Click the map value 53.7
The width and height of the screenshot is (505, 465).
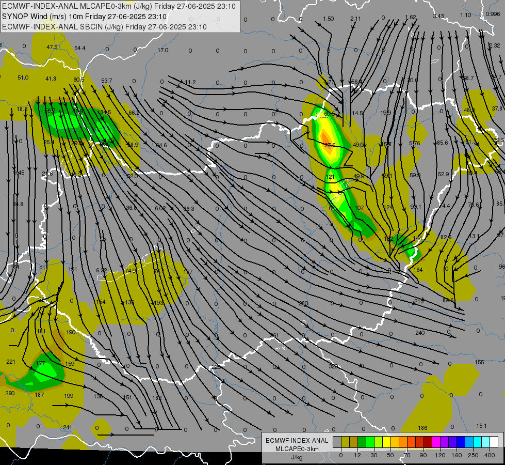[x=107, y=81]
